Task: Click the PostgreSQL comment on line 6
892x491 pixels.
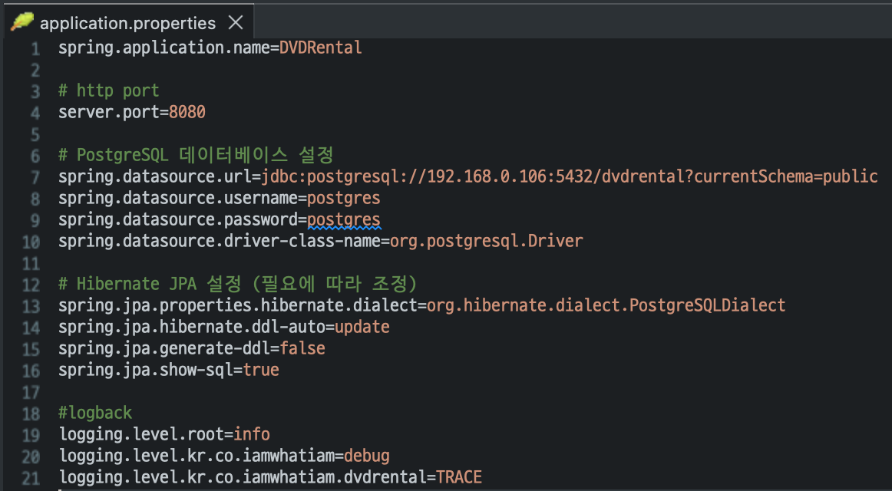Action: point(192,154)
